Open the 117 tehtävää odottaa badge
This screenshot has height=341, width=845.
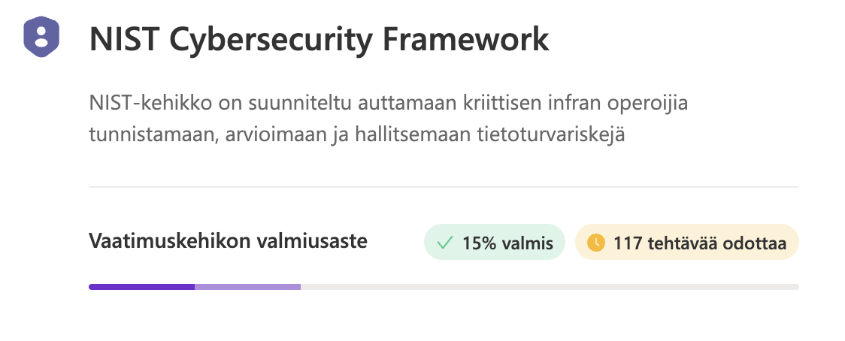click(687, 243)
